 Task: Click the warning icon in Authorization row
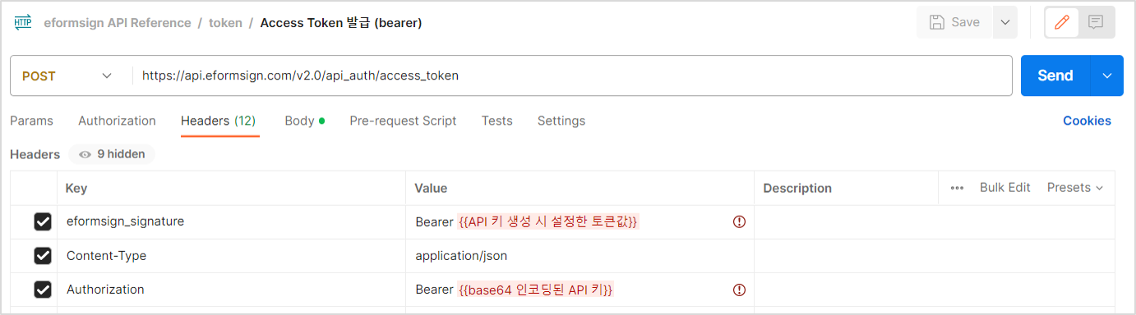739,290
